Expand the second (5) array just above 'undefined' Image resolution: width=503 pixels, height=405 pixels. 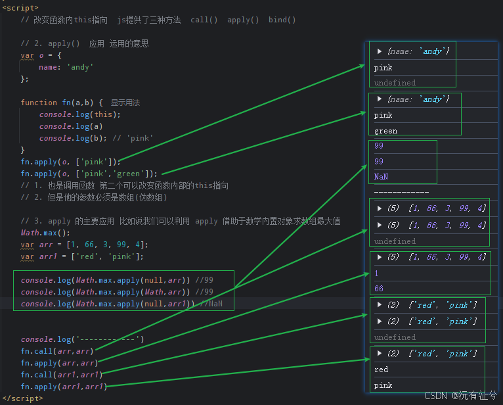click(380, 225)
